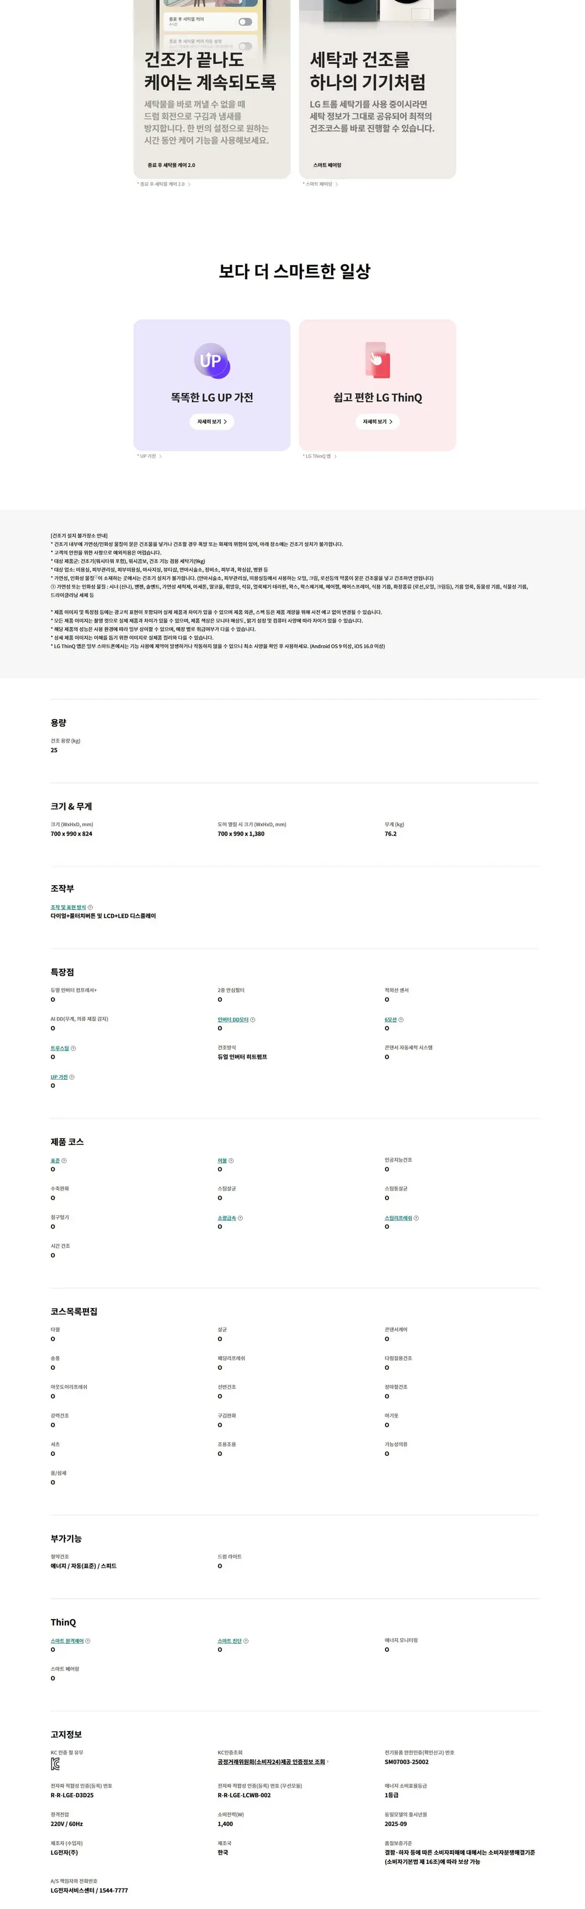Click the info icon beside 스마트 원격제어
The width and height of the screenshot is (585, 1909).
(88, 1641)
